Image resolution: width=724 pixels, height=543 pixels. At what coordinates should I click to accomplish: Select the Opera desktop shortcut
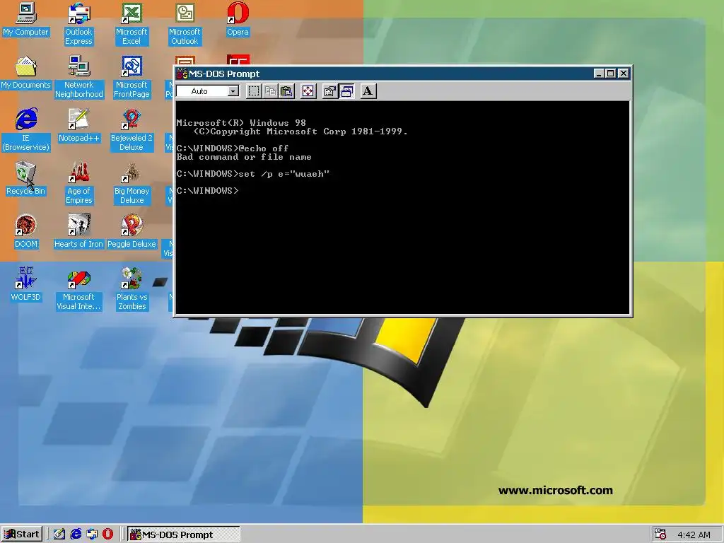[238, 19]
